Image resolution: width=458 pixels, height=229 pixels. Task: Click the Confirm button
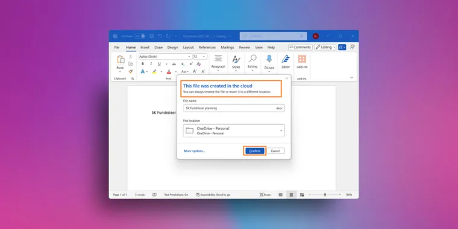click(255, 151)
